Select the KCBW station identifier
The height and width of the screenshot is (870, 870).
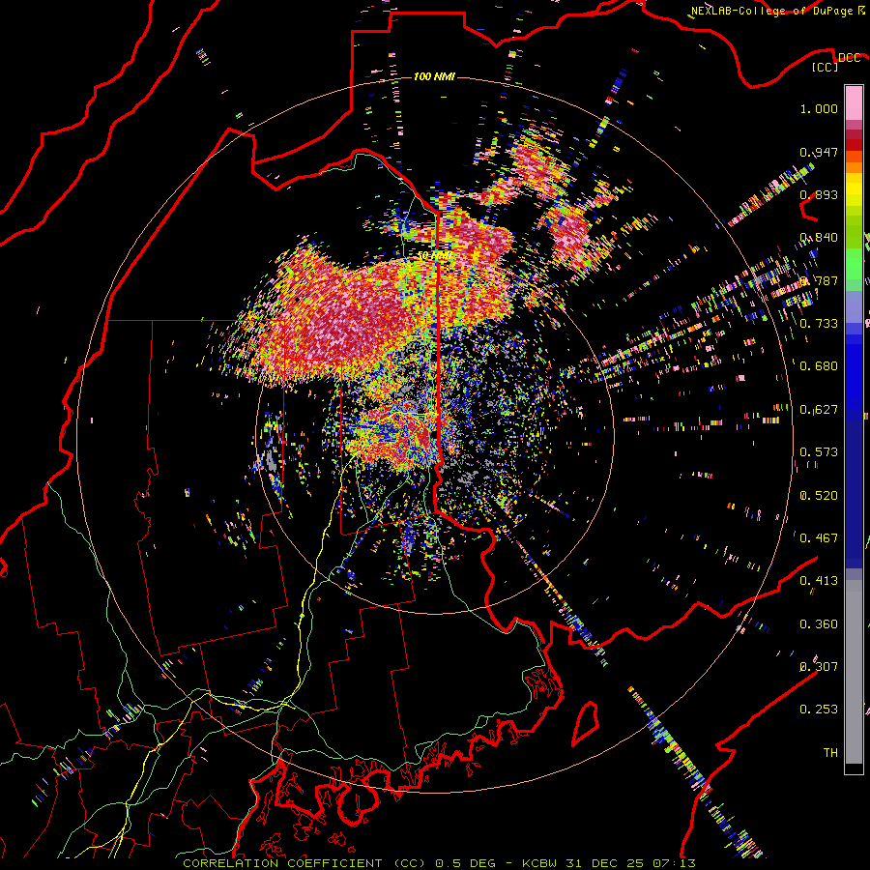[x=541, y=863]
